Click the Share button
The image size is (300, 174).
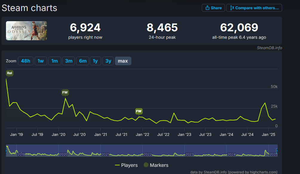[x=213, y=8]
